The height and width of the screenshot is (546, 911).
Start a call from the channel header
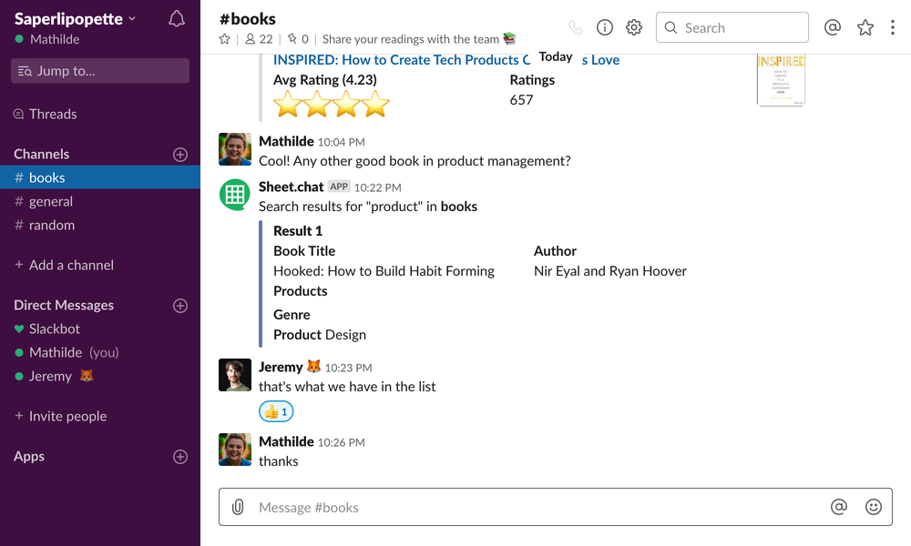pos(575,27)
